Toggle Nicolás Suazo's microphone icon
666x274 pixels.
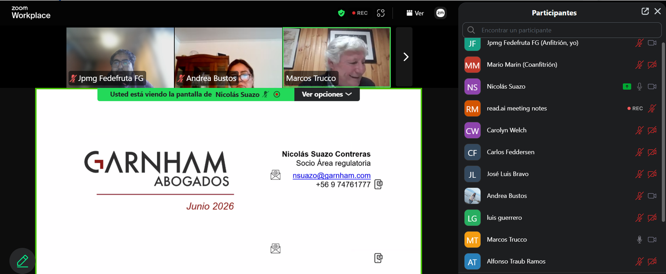coord(639,86)
